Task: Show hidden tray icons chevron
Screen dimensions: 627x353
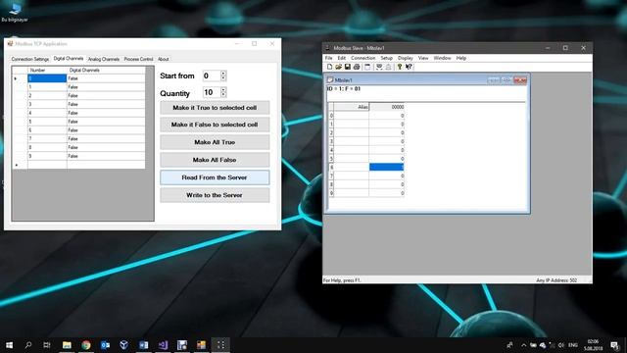Action: click(x=523, y=345)
